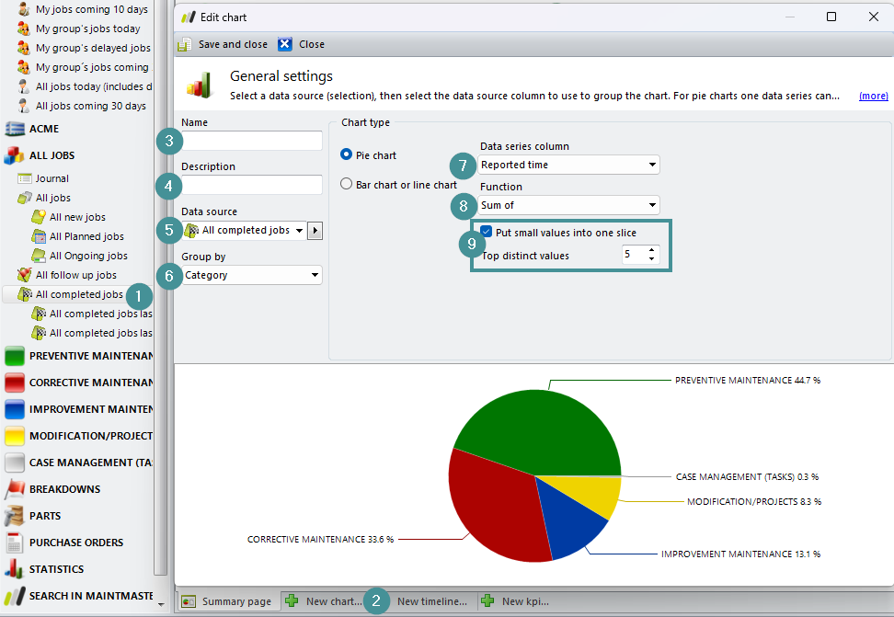The width and height of the screenshot is (894, 617).
Task: Open the Function Sum of dropdown
Action: pos(568,205)
